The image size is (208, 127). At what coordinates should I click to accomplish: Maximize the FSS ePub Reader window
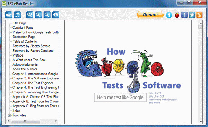click(189, 2)
